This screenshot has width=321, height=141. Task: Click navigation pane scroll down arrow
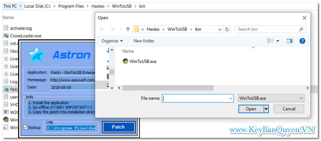(112, 88)
